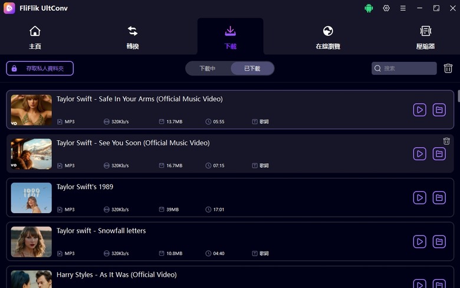
Task: Click the 39MB file size
Action: pos(172,210)
